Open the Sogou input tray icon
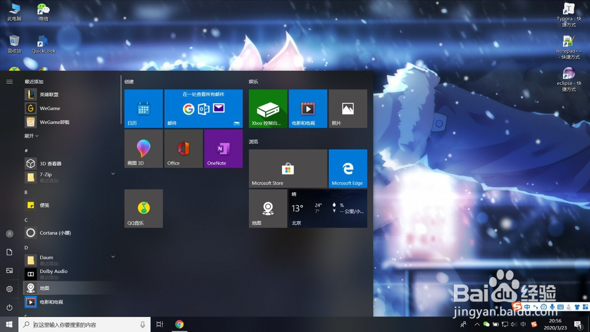Image resolution: width=590 pixels, height=332 pixels. (533, 324)
